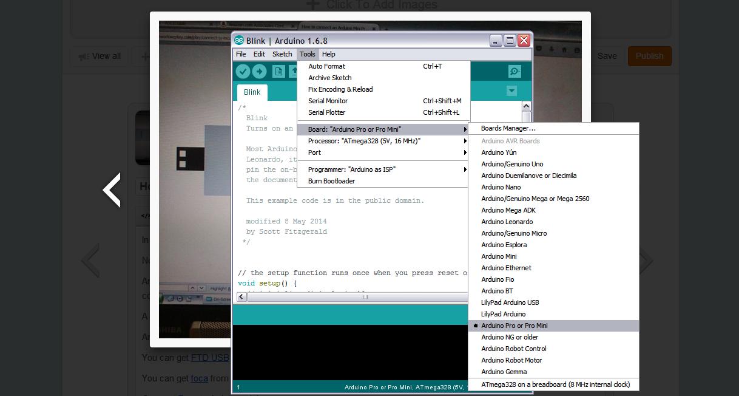Click the 'modified 8 May 2014' line
739x396 pixels.
pos(286,221)
